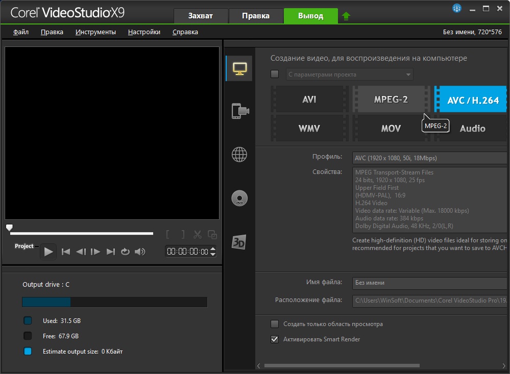Click the Free space color swatch

click(x=28, y=336)
